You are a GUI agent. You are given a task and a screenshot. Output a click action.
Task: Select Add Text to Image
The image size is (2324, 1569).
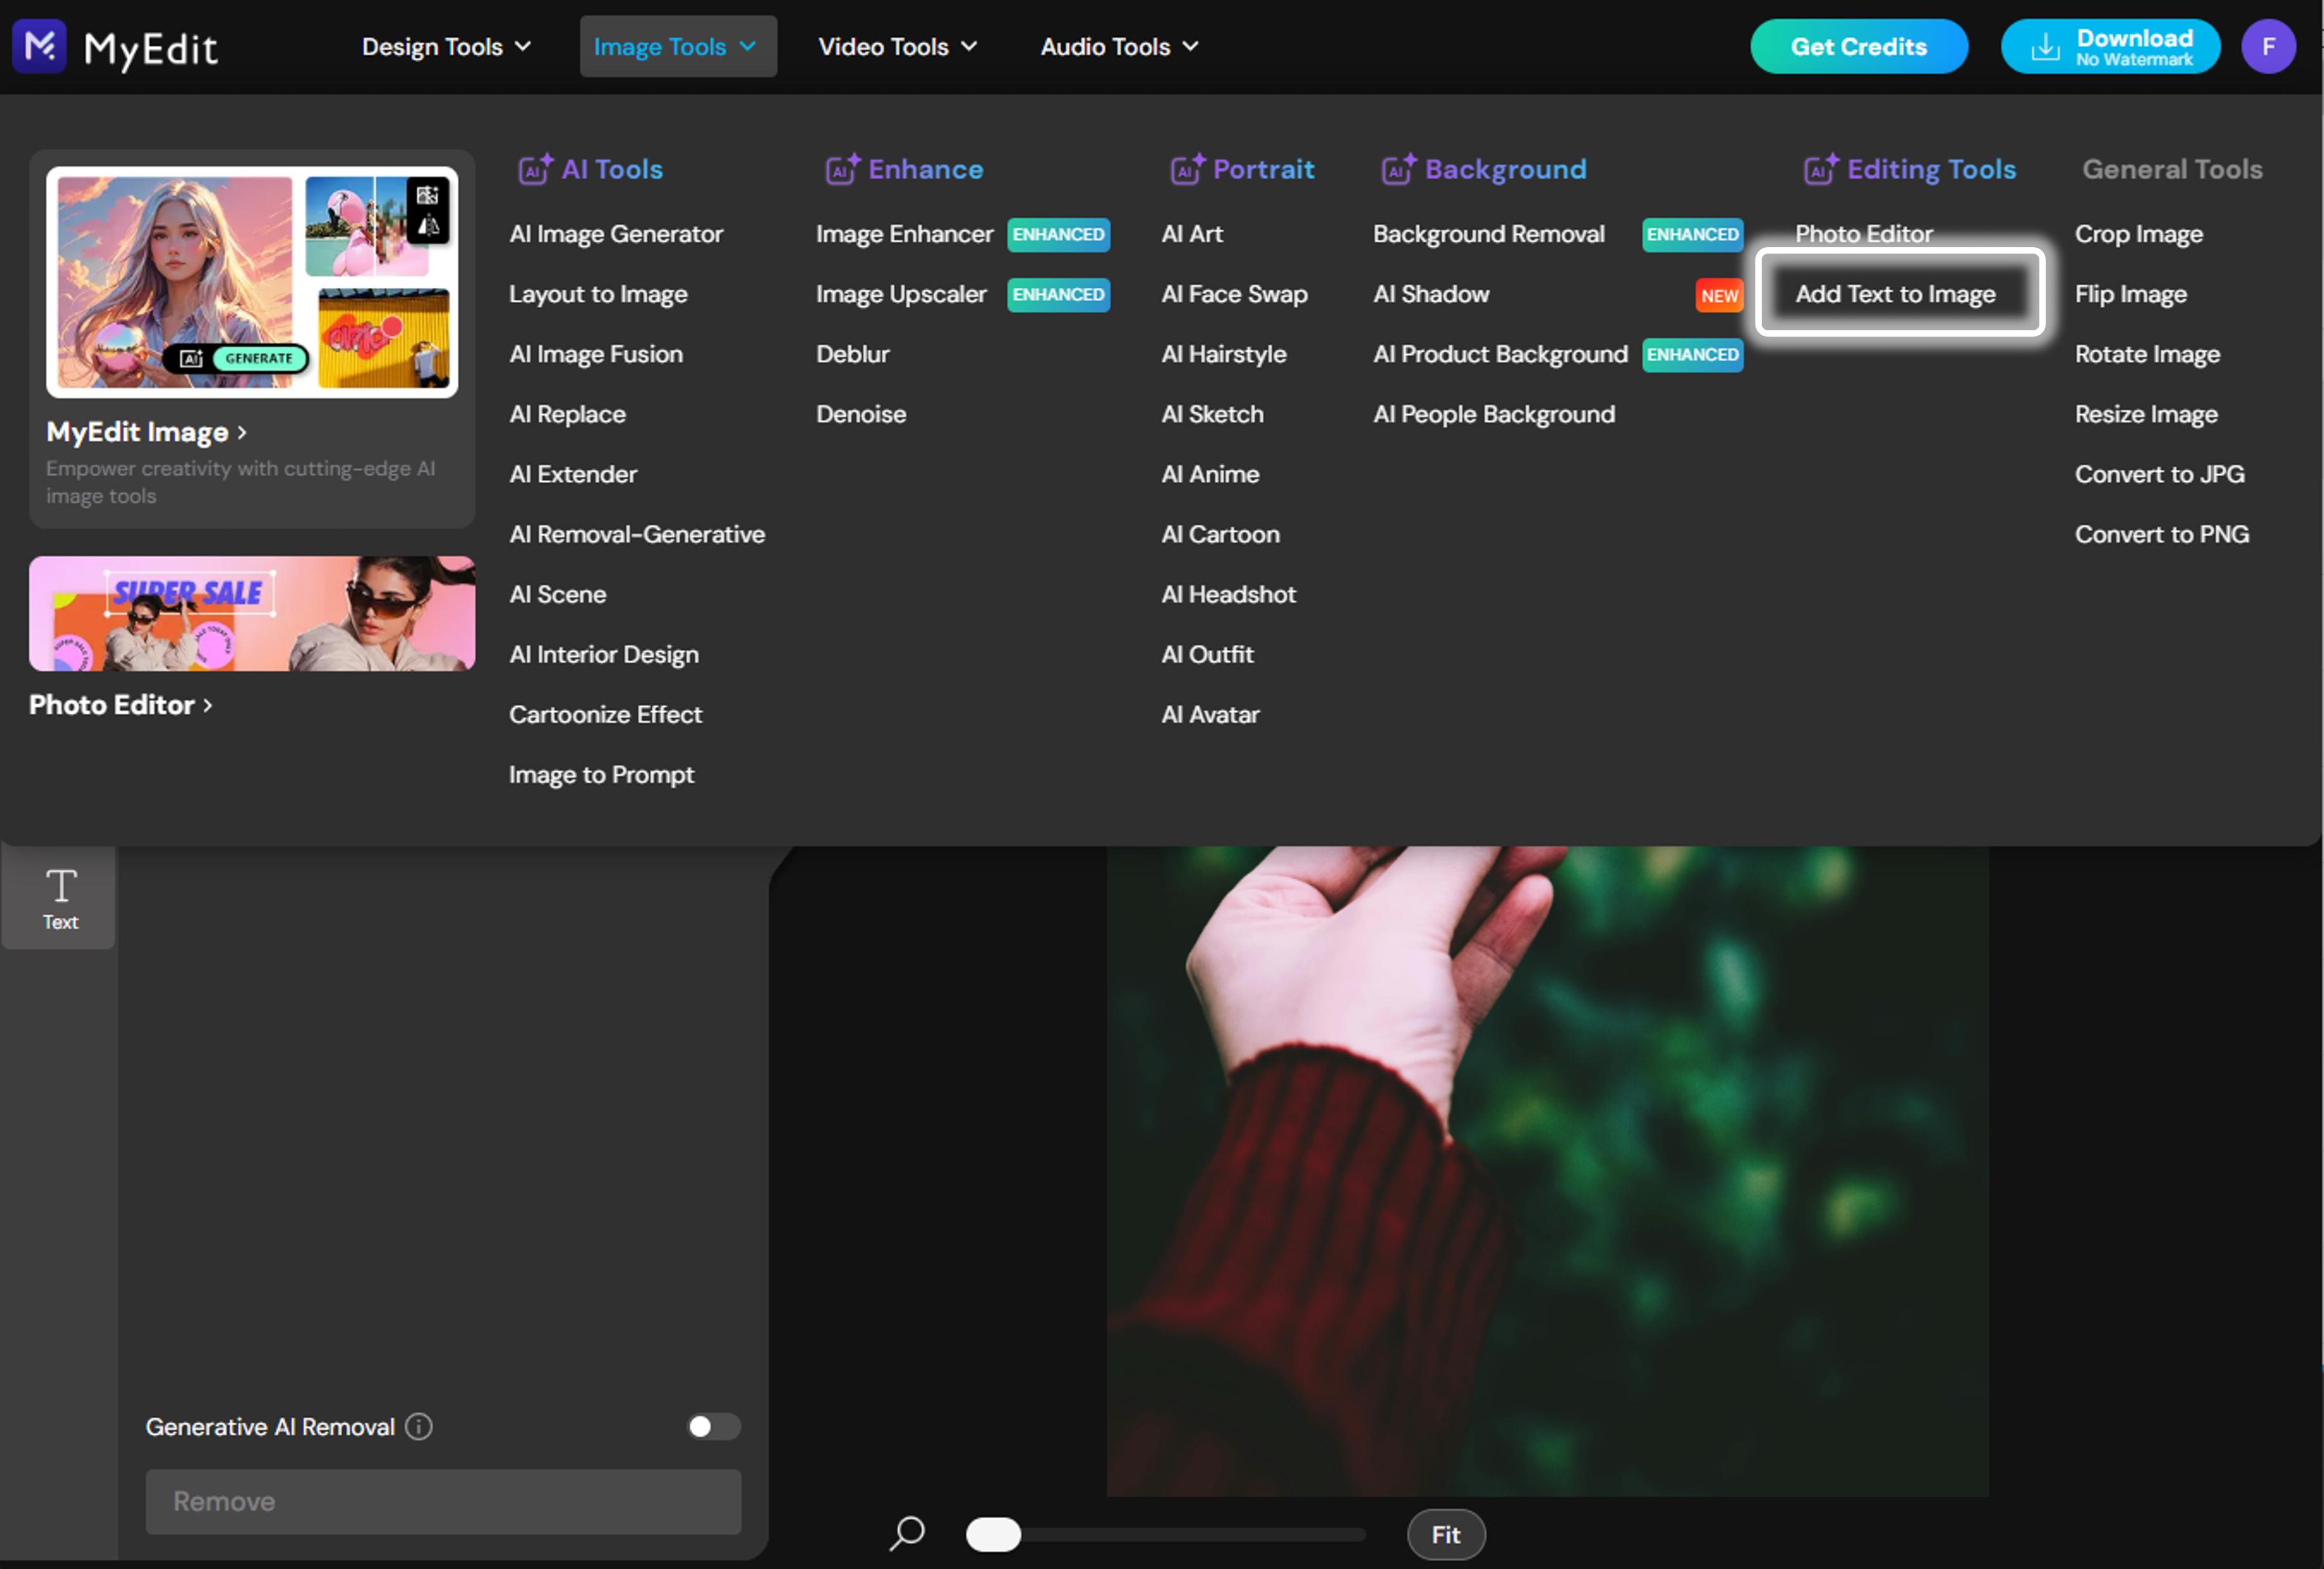point(1895,294)
